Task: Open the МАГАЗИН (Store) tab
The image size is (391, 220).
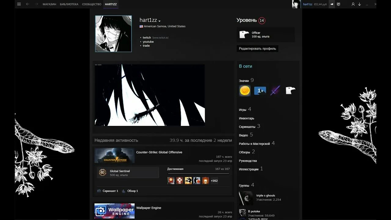Action: point(49,4)
